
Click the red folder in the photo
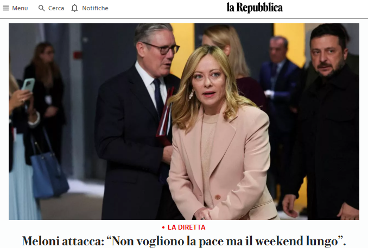(x=164, y=116)
